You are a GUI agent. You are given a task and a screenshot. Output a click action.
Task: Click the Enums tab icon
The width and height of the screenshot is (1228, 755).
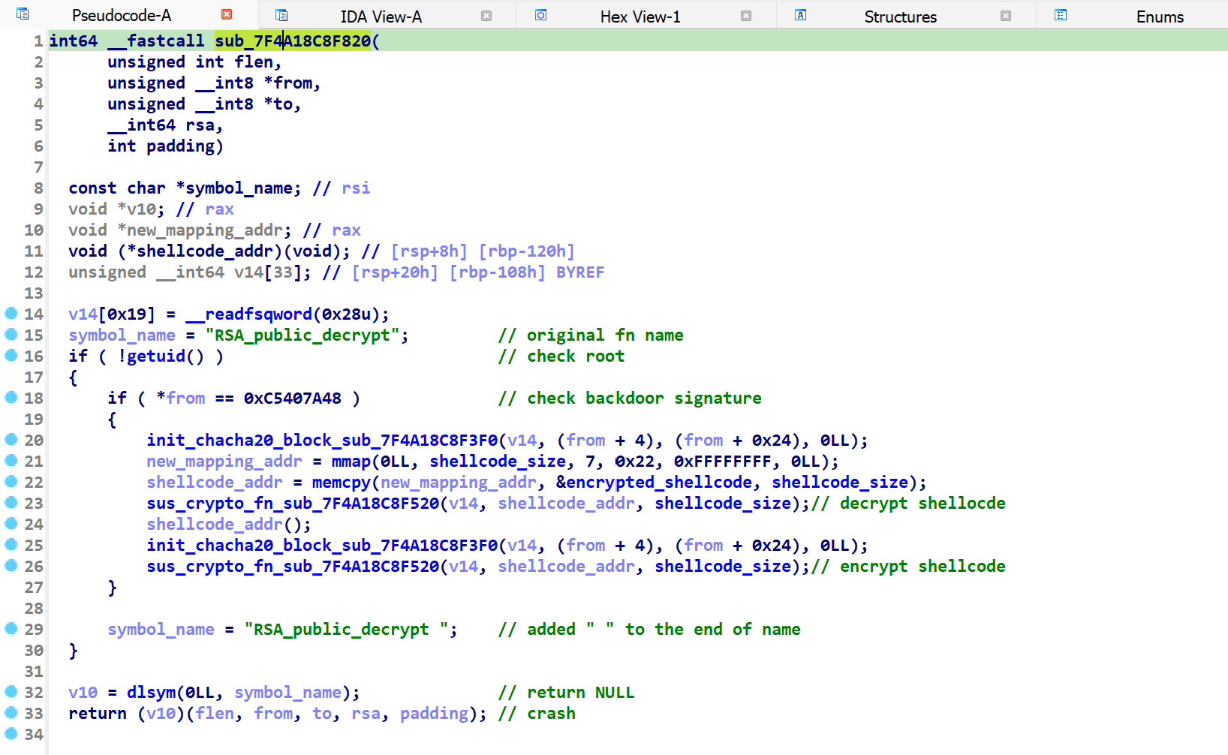pos(1061,15)
